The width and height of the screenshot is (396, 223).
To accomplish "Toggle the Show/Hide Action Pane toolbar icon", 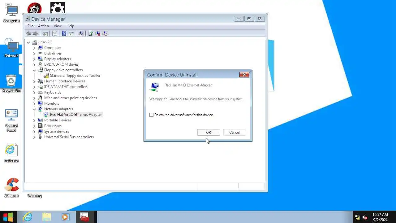I will point(71,33).
